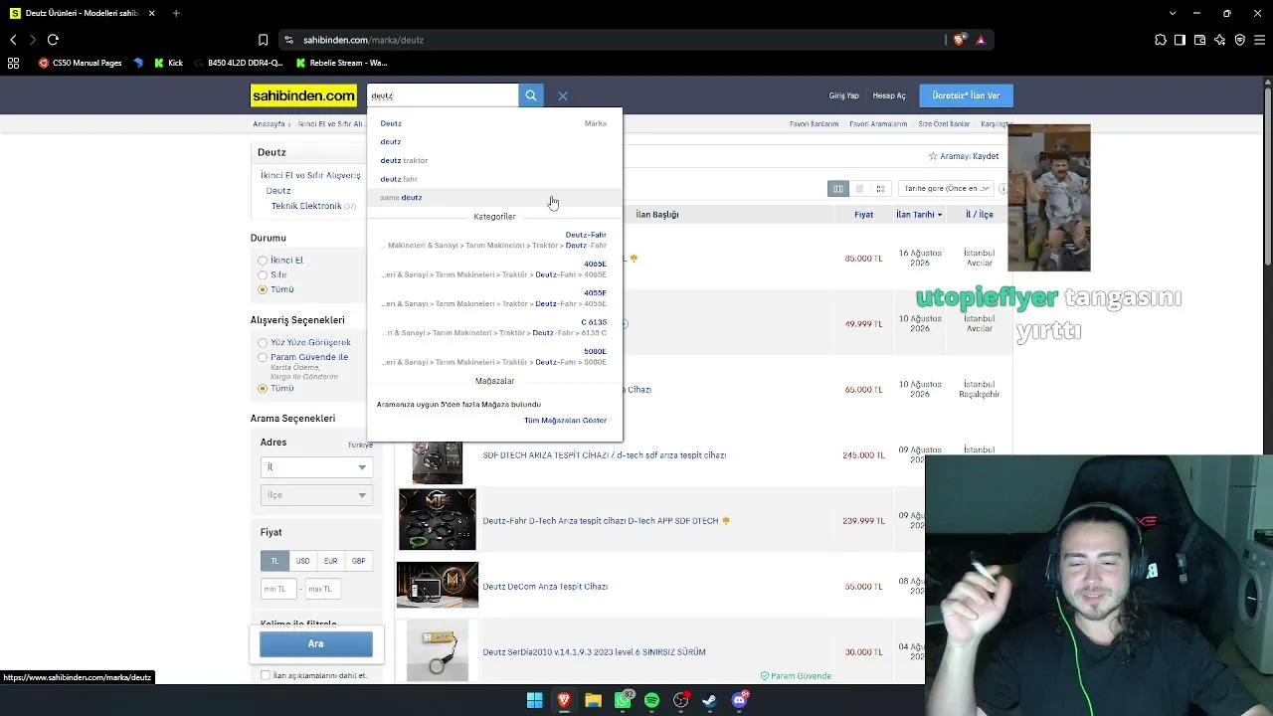Open the browser tab search chevron

(x=1174, y=13)
